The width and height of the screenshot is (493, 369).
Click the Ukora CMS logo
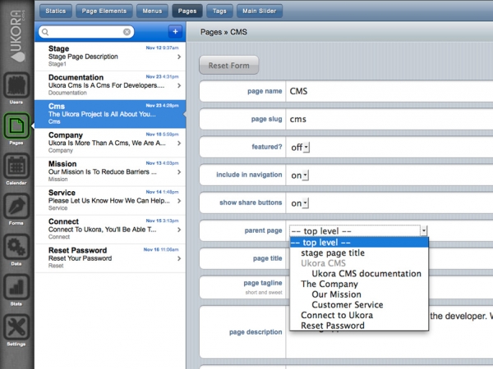17,35
